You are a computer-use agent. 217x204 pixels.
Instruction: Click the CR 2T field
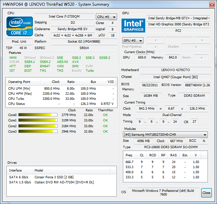coord(194,122)
